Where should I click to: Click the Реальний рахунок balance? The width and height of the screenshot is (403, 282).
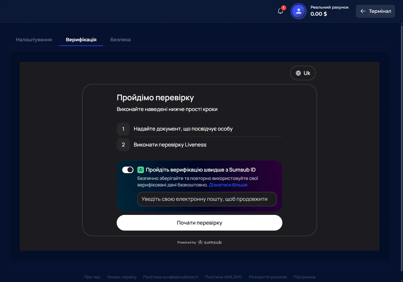click(329, 11)
